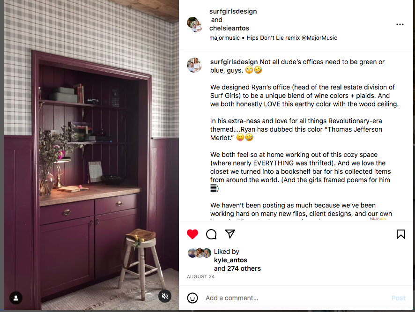415x312 pixels.
Task: Open more options three-dot menu
Action: [x=400, y=24]
